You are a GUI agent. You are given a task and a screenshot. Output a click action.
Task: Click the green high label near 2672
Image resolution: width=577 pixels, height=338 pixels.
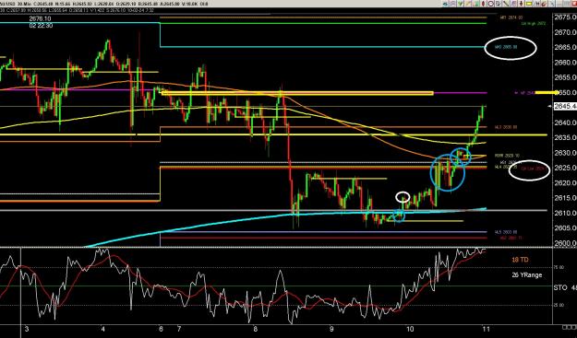tap(534, 23)
